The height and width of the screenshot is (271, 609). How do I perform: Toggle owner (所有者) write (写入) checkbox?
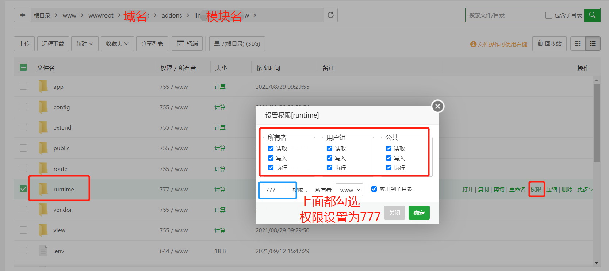click(271, 158)
